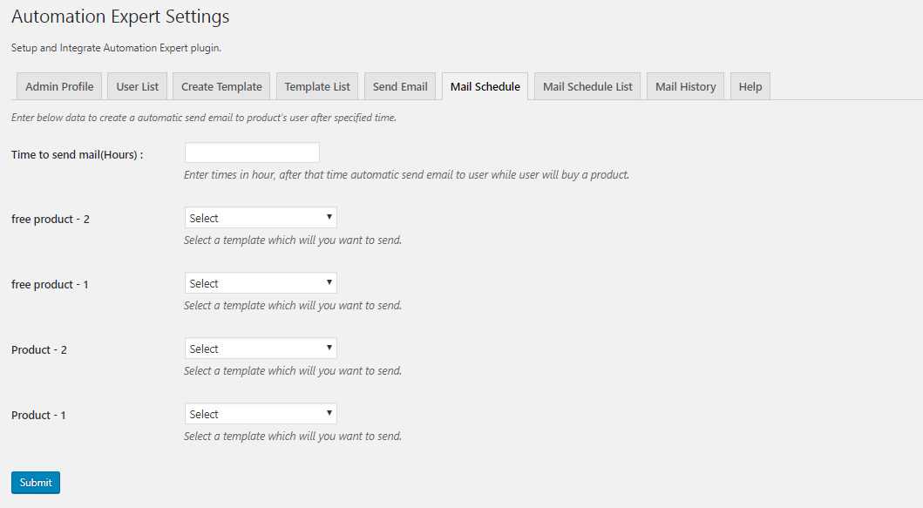Open the Mail Schedule List tab
The image size is (923, 508).
pyautogui.click(x=587, y=86)
